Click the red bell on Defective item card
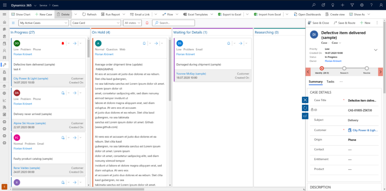 click(63, 44)
